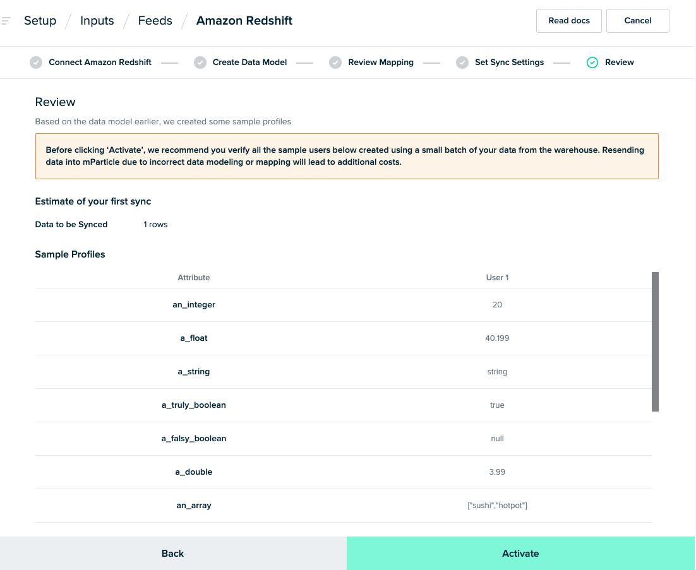Select the a_double attribute row
Screen dimensions: 696x570
point(343,472)
